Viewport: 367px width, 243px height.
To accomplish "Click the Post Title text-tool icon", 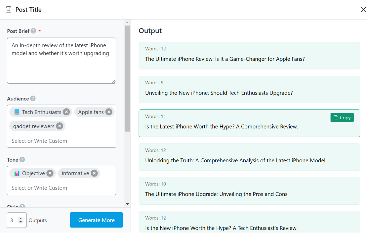I will pos(9,9).
